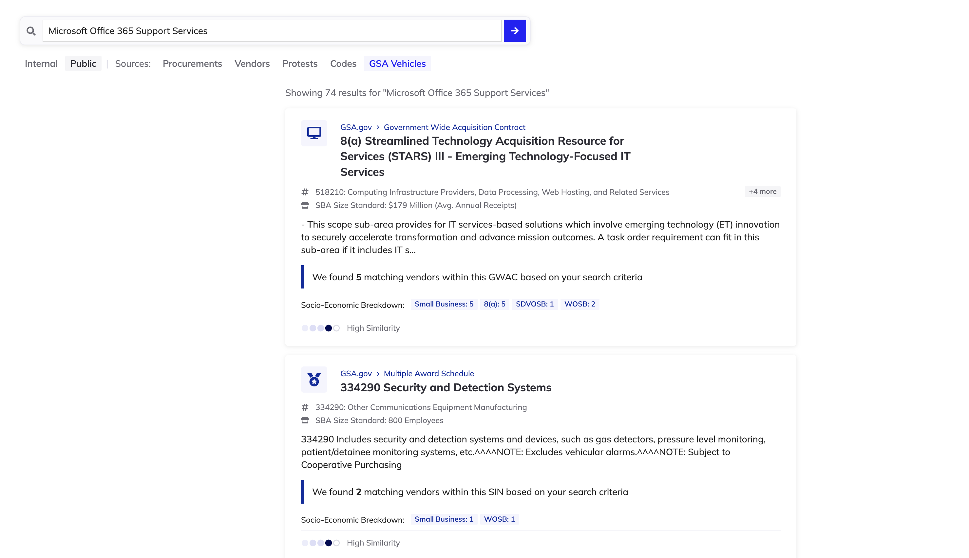Viewport: 969px width, 558px height.
Task: Click 'Showing 74 results' summary text
Action: [x=417, y=93]
